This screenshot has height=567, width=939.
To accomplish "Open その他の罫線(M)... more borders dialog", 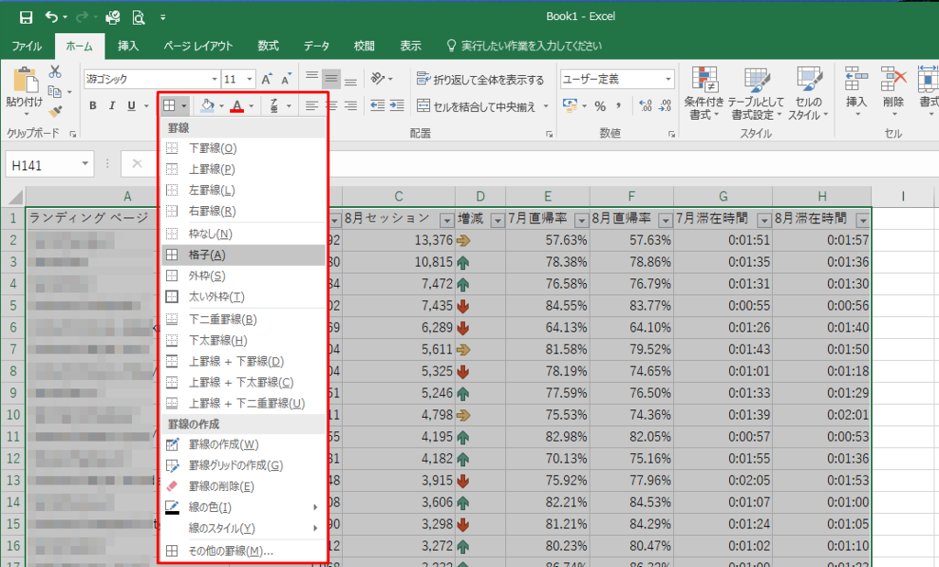I will click(x=244, y=551).
